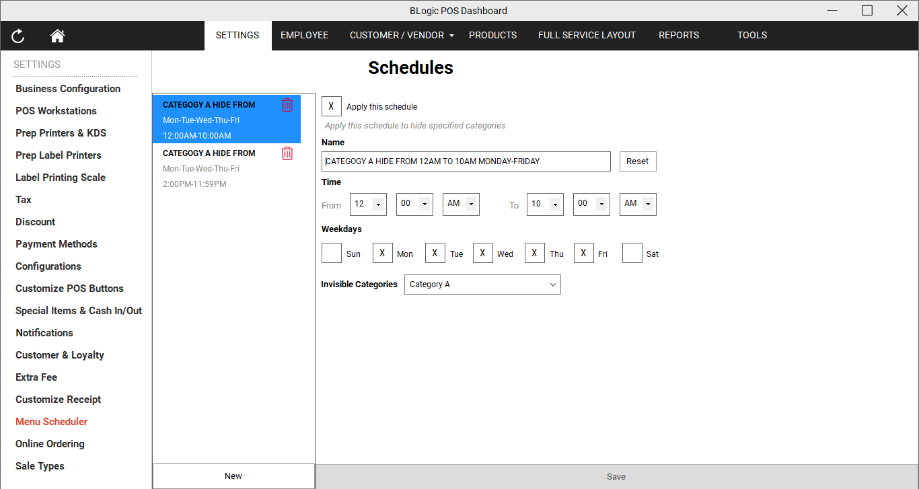Select the SETTINGS tab
Image resolution: width=919 pixels, height=489 pixels.
point(237,36)
